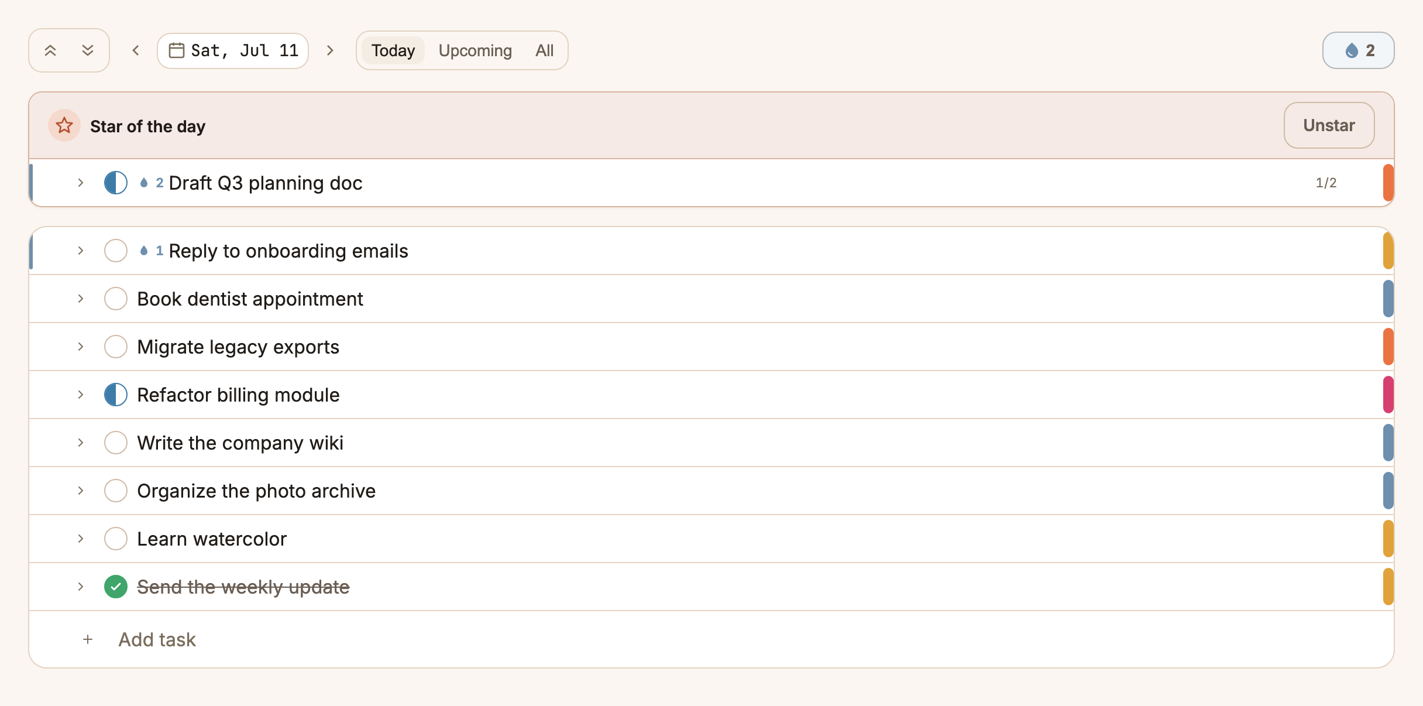Open the droplet counter showing 2
The image size is (1423, 706).
click(x=1358, y=50)
